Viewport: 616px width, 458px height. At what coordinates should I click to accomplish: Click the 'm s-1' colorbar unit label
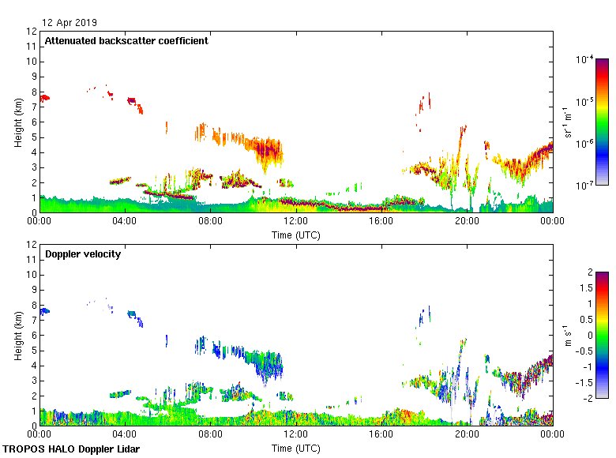coord(568,335)
